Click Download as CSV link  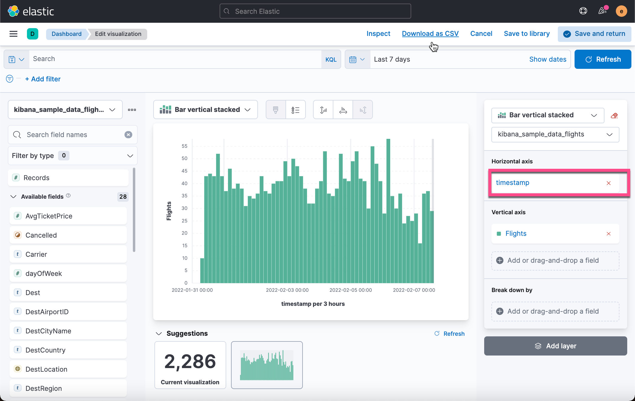(430, 34)
